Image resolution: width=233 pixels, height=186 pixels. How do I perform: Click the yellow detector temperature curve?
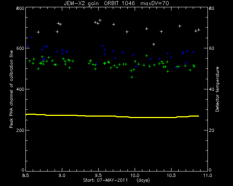pyautogui.click(x=112, y=116)
